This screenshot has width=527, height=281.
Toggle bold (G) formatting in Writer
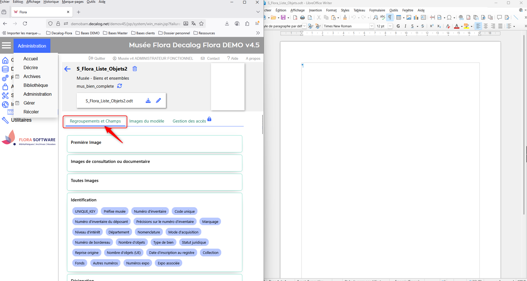[398, 26]
